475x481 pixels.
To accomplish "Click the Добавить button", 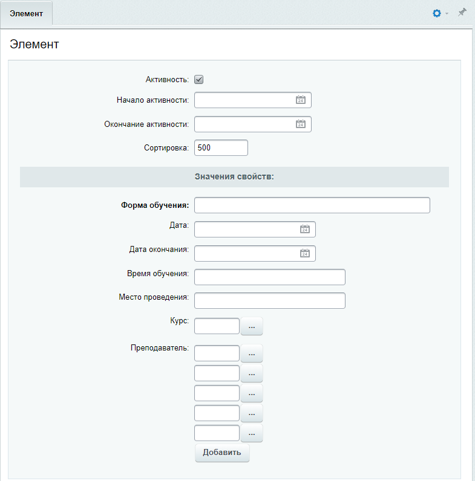I will click(222, 453).
